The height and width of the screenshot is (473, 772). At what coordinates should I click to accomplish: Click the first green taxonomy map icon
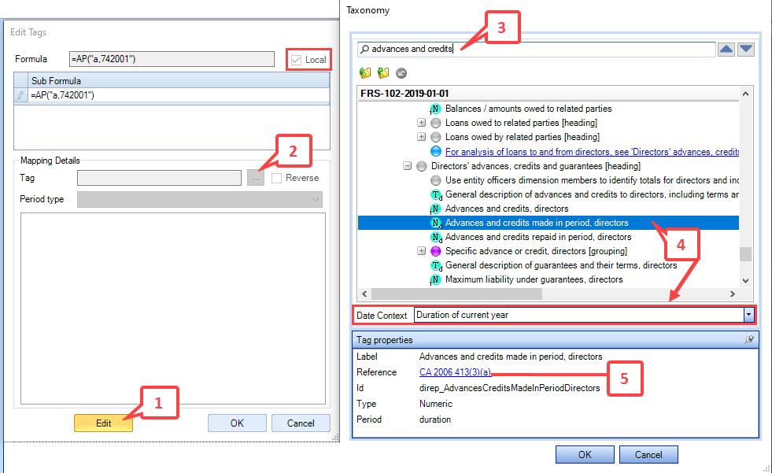[x=365, y=73]
